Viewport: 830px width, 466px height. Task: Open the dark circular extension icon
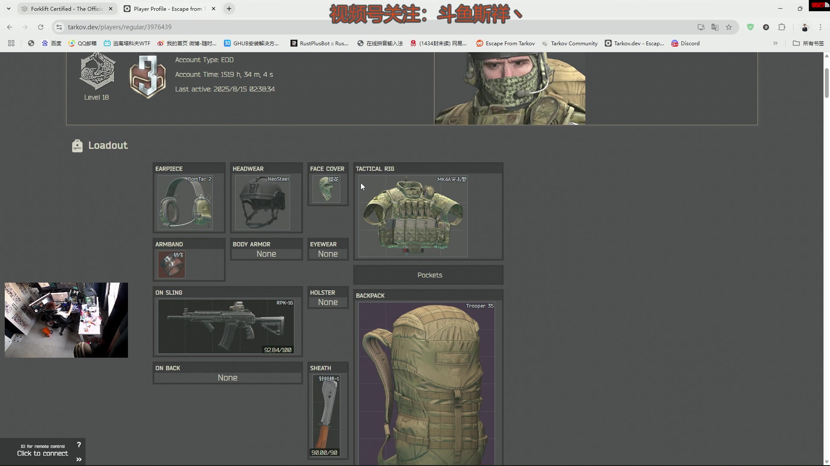tap(766, 27)
